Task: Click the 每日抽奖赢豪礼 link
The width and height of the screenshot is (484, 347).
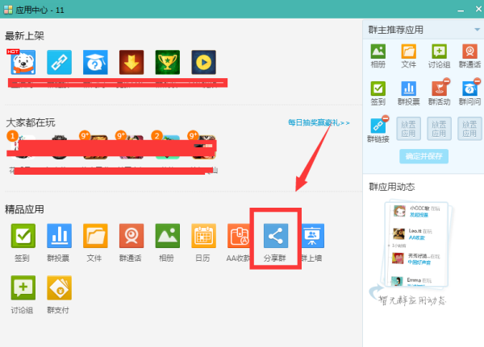Action: point(319,123)
